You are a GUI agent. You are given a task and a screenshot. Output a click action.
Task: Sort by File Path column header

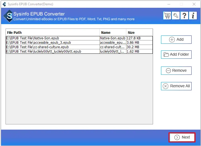point(53,32)
